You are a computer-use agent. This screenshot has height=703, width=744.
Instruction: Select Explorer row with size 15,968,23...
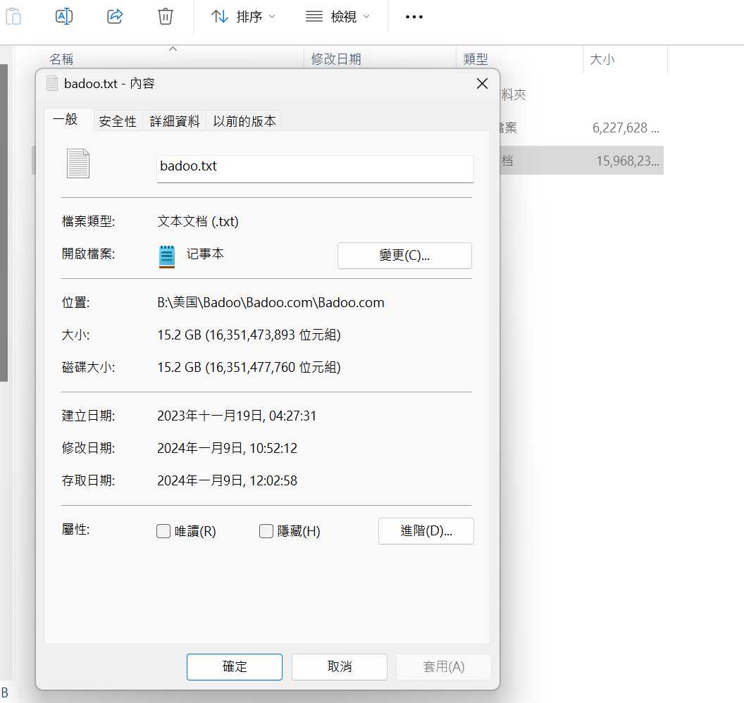[x=581, y=161]
